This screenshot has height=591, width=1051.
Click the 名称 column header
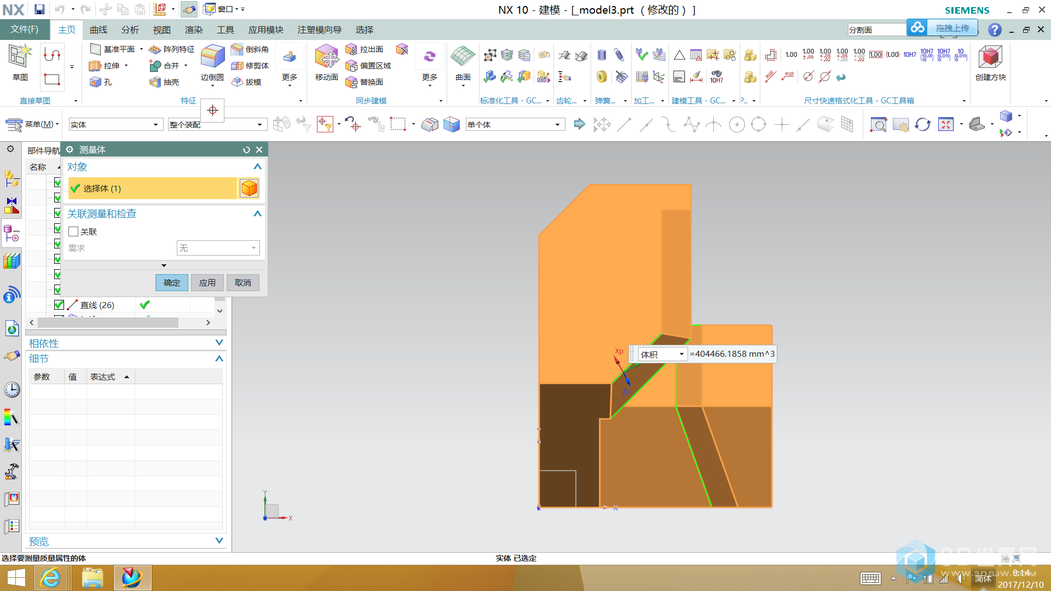pos(38,167)
